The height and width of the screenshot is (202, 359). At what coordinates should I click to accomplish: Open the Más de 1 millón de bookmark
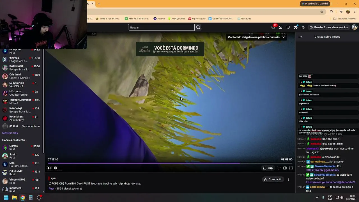click(137, 19)
